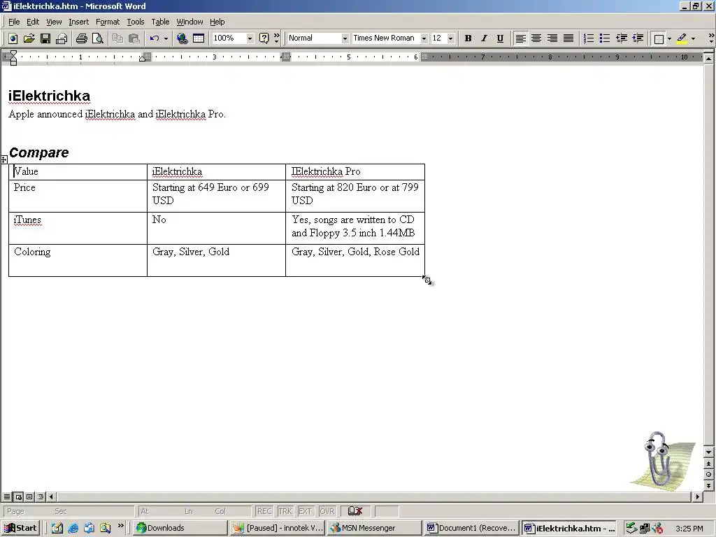This screenshot has width=716, height=537.
Task: Open the Font Size dropdown showing 12
Action: pos(451,38)
